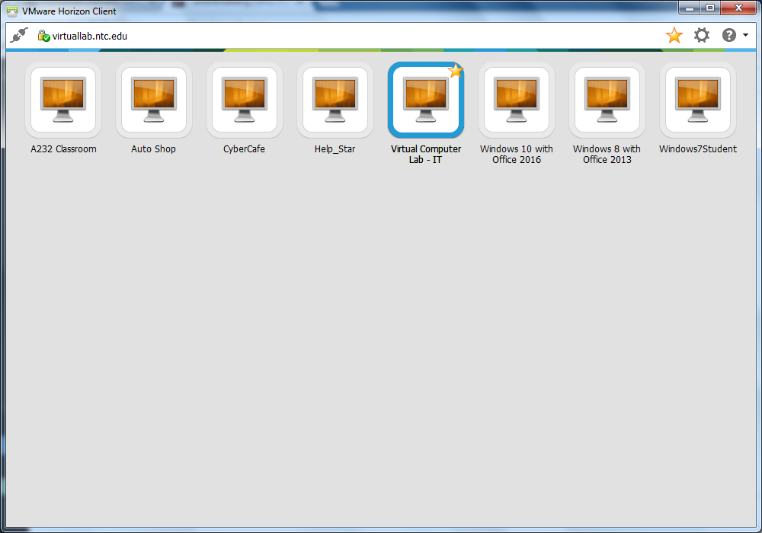
Task: Open settings with the gear icon
Action: (701, 35)
